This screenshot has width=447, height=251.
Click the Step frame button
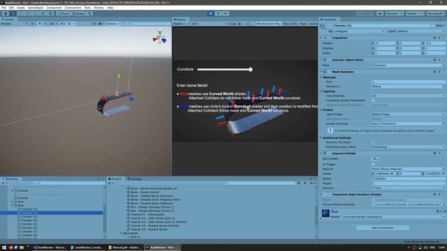pos(226,13)
